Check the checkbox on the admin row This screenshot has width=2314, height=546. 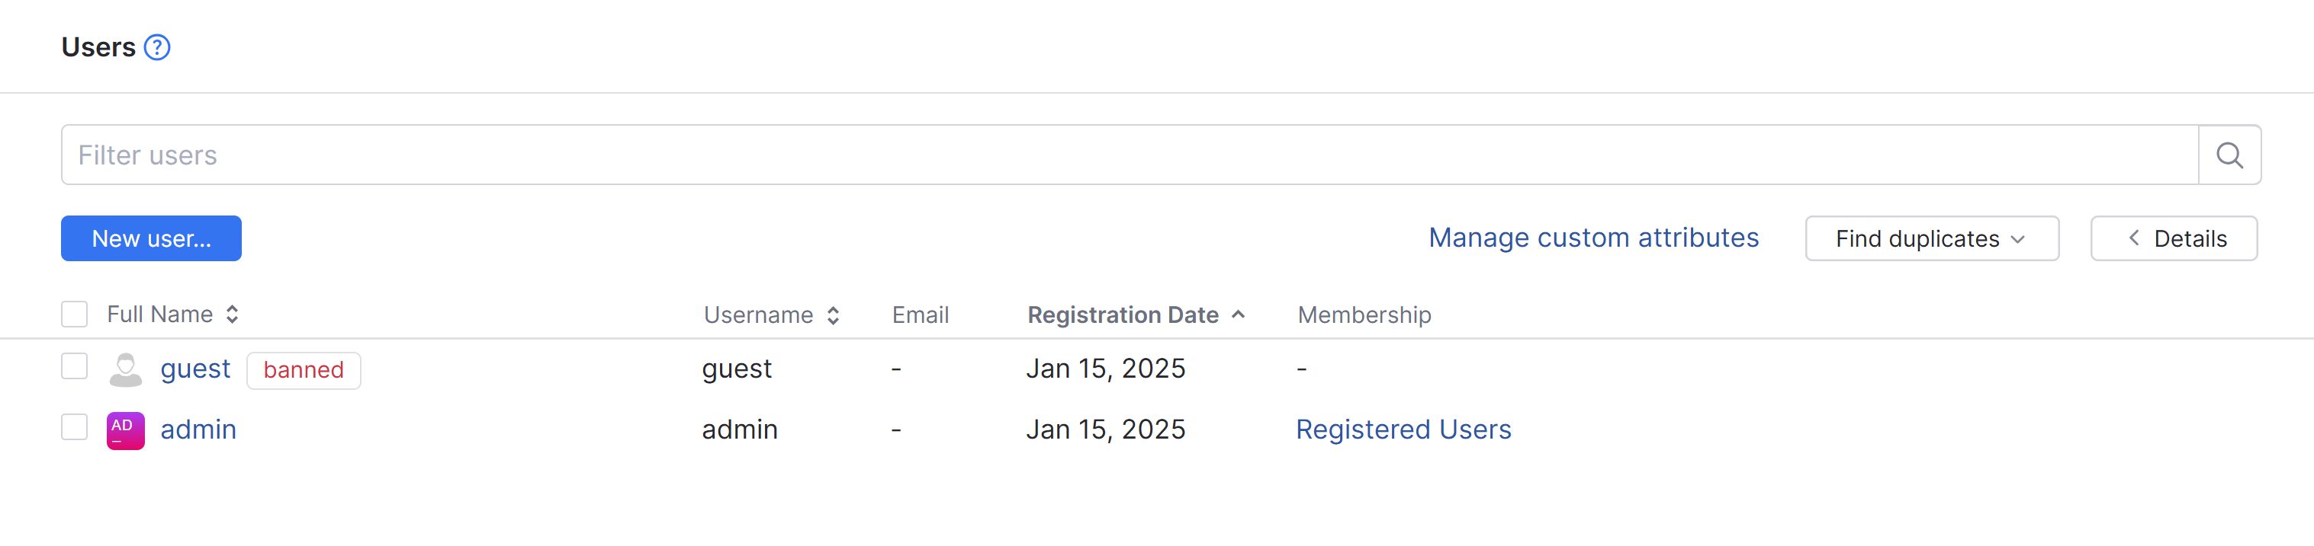(74, 428)
